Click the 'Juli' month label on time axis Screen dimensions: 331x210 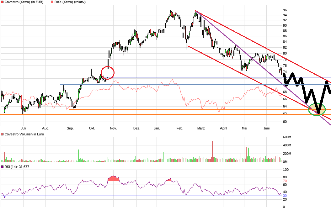click(23, 128)
